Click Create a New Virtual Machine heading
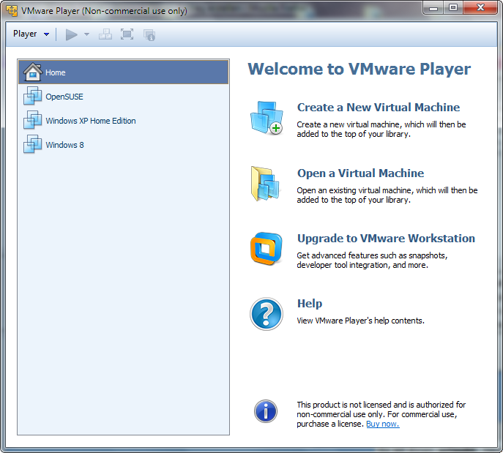The image size is (503, 453). click(x=379, y=107)
